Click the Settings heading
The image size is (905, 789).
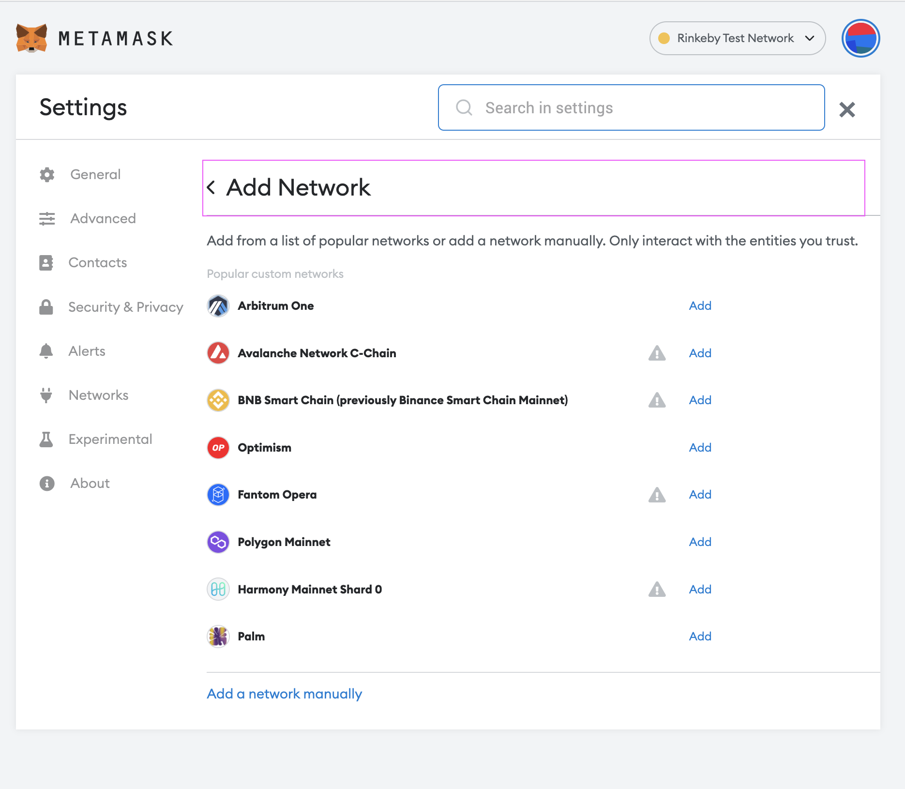pos(83,107)
